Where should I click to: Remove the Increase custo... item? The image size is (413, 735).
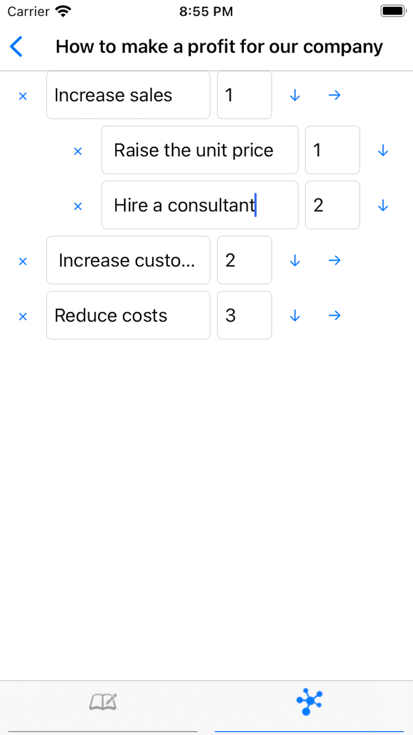[x=23, y=261]
